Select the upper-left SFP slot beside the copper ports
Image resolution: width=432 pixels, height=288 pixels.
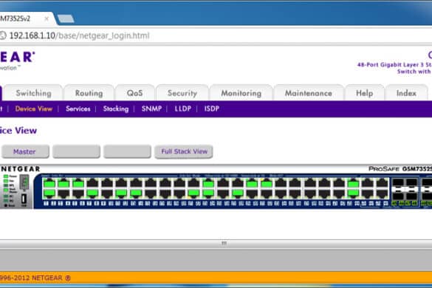(398, 182)
